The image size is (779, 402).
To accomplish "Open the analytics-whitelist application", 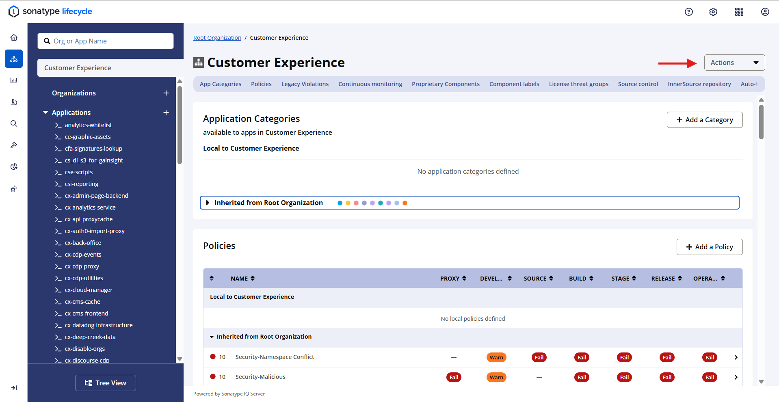I will (88, 125).
